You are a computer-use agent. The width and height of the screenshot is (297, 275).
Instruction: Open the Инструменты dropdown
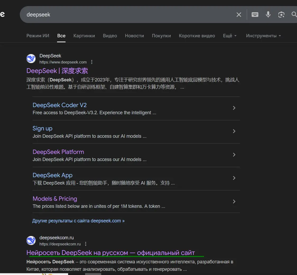[263, 36]
